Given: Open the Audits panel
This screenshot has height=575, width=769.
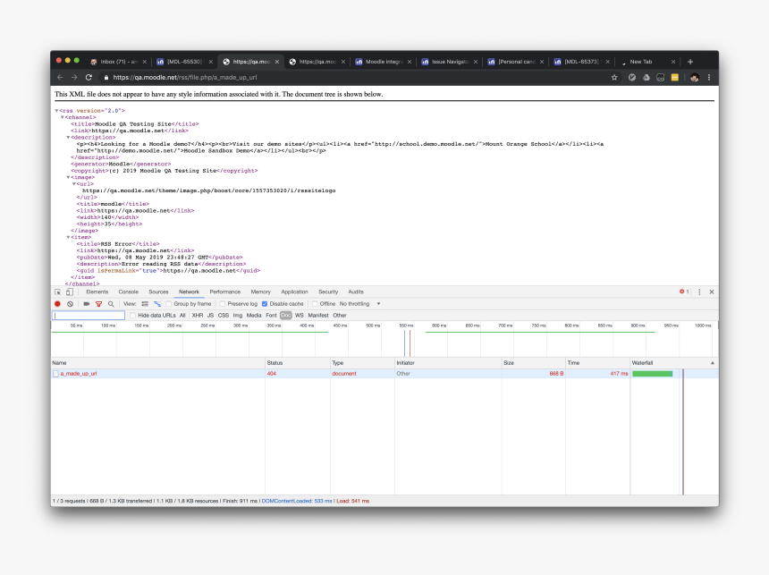Looking at the screenshot, I should pos(356,292).
